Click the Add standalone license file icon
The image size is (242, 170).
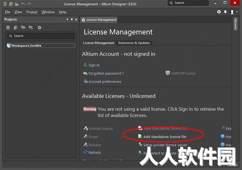point(140,136)
